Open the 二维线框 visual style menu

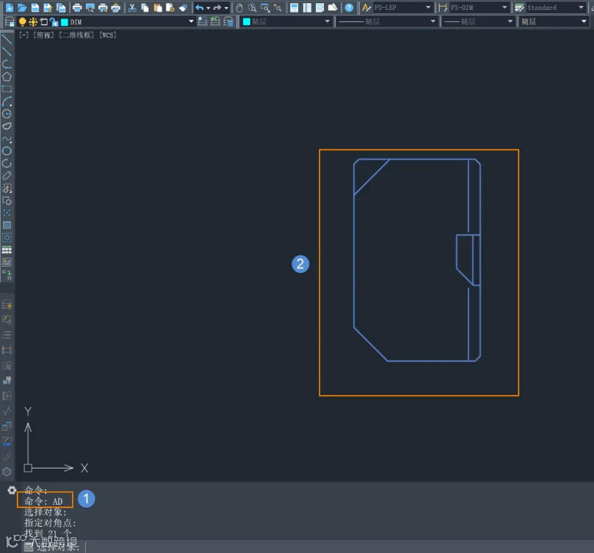pyautogui.click(x=77, y=35)
